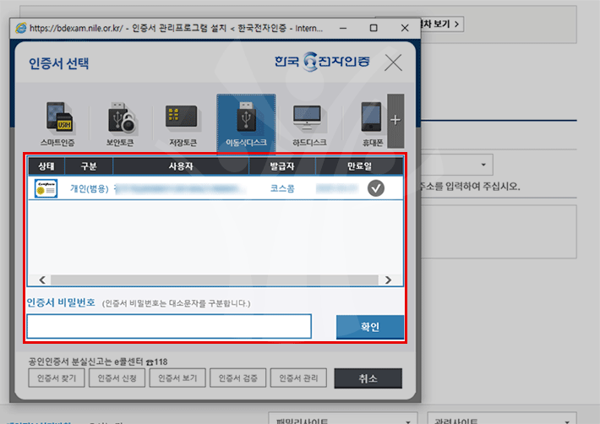Sort by the 사용자 column header
This screenshot has width=600, height=424.
click(181, 166)
